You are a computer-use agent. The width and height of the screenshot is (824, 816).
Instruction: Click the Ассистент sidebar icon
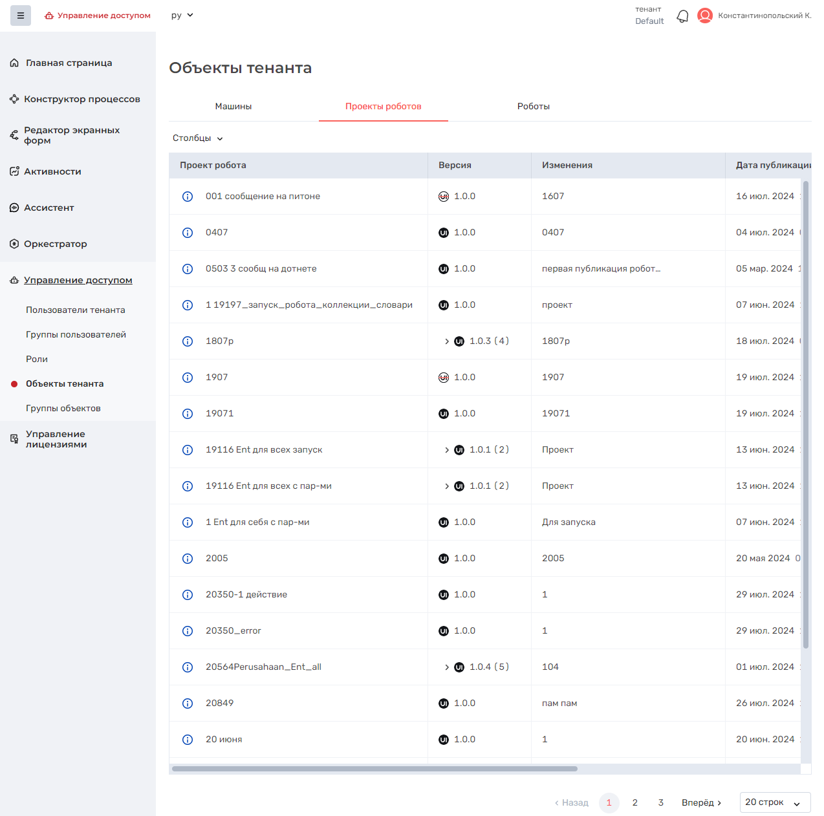click(x=14, y=208)
